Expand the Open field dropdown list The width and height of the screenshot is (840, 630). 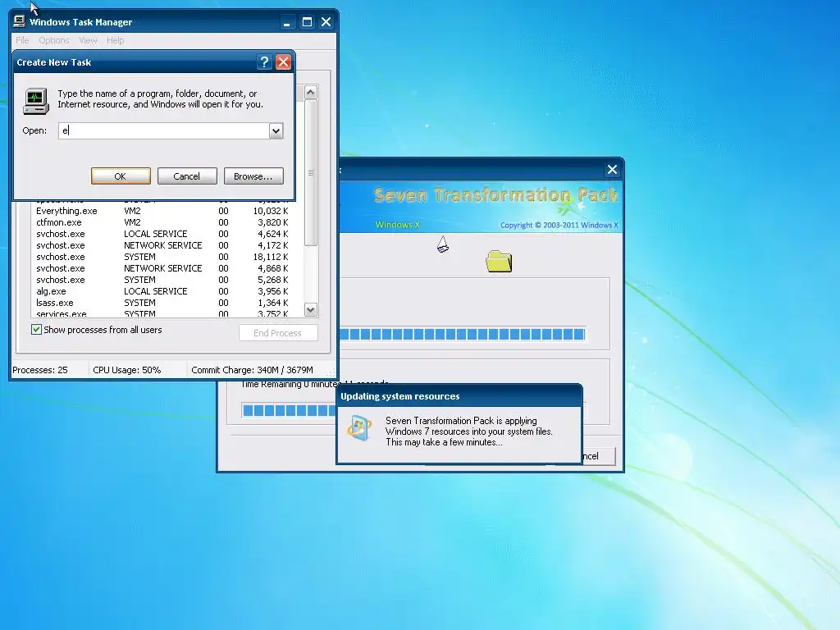[x=276, y=130]
